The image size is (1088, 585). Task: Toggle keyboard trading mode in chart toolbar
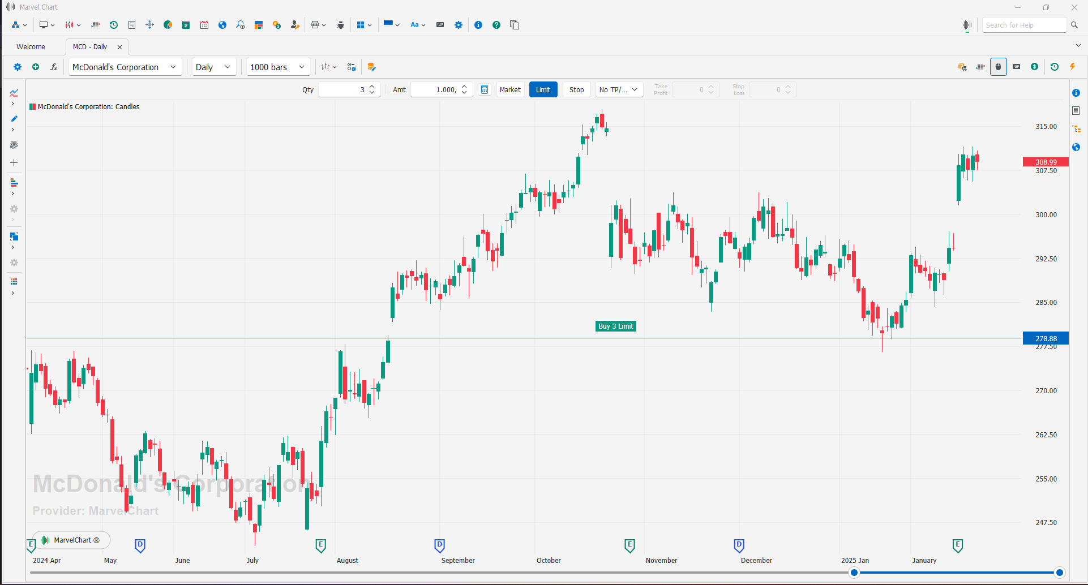pyautogui.click(x=1017, y=67)
